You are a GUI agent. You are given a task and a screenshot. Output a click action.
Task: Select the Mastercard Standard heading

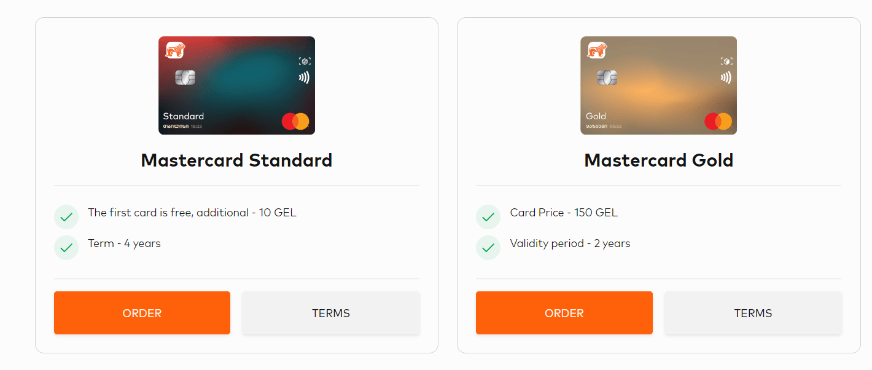(236, 160)
